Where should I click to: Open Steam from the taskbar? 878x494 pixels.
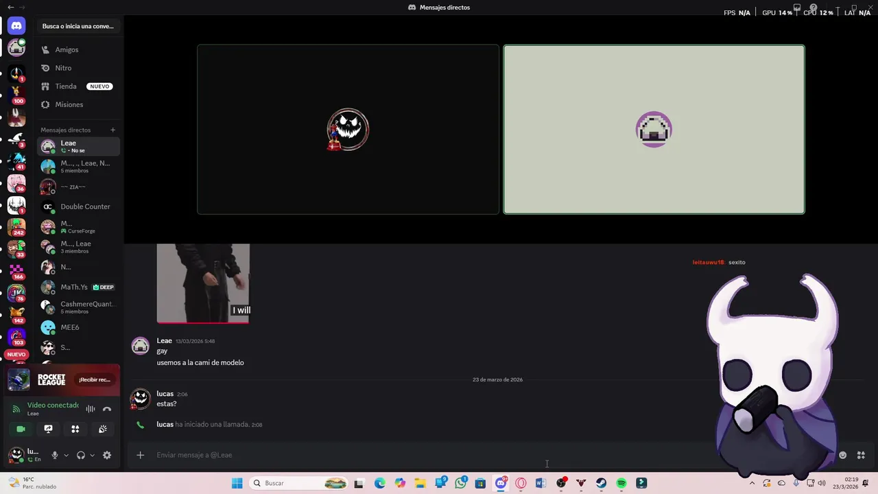point(601,483)
